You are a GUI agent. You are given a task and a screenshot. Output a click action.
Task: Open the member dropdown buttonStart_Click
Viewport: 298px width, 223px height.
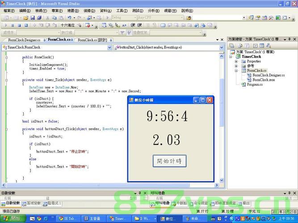tap(222, 47)
